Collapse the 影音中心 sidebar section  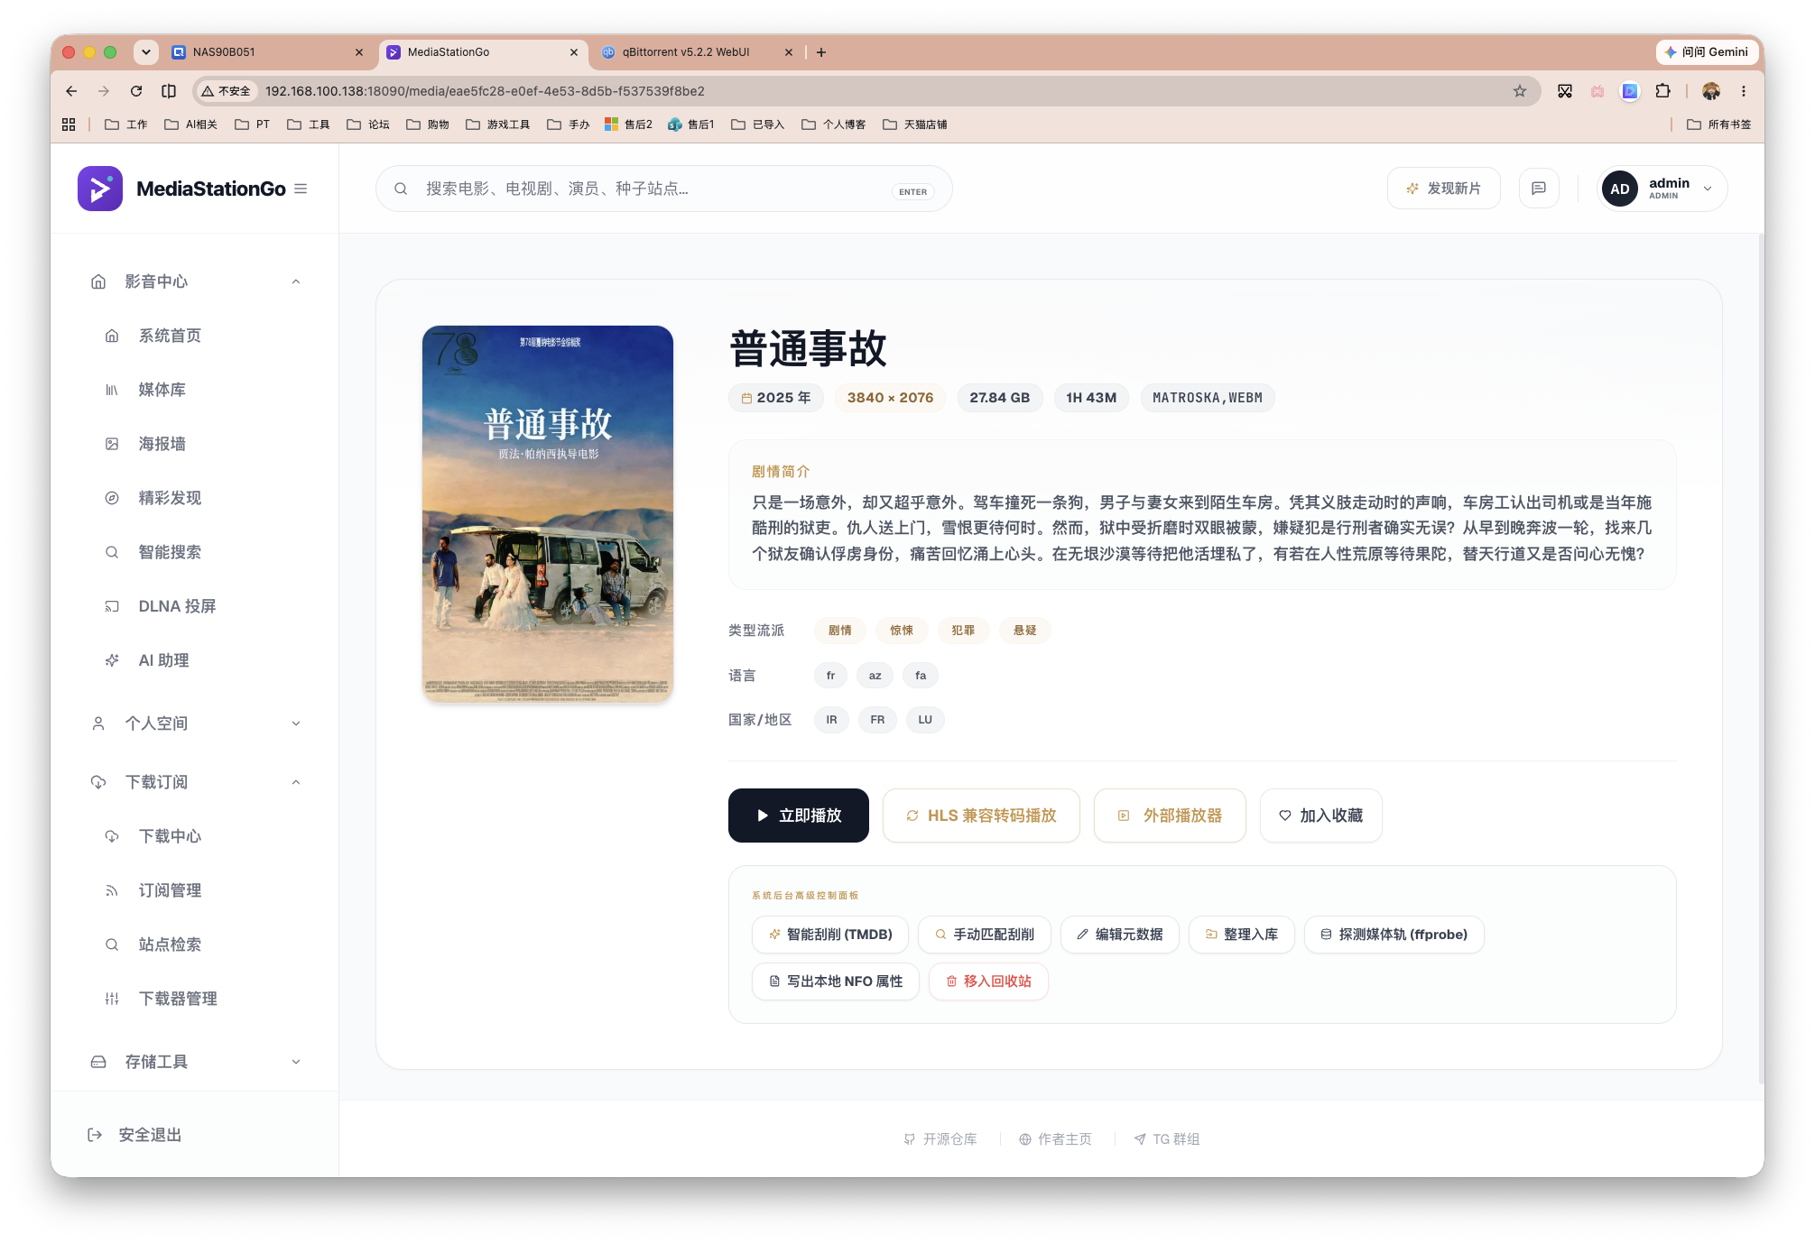click(296, 281)
